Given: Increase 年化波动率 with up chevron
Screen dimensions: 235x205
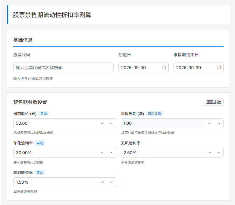Looking at the screenshot, I should click(111, 153).
